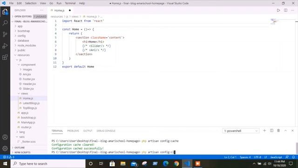Expand the bootstrap folder
This screenshot has height=168, width=298.
(x=29, y=31)
